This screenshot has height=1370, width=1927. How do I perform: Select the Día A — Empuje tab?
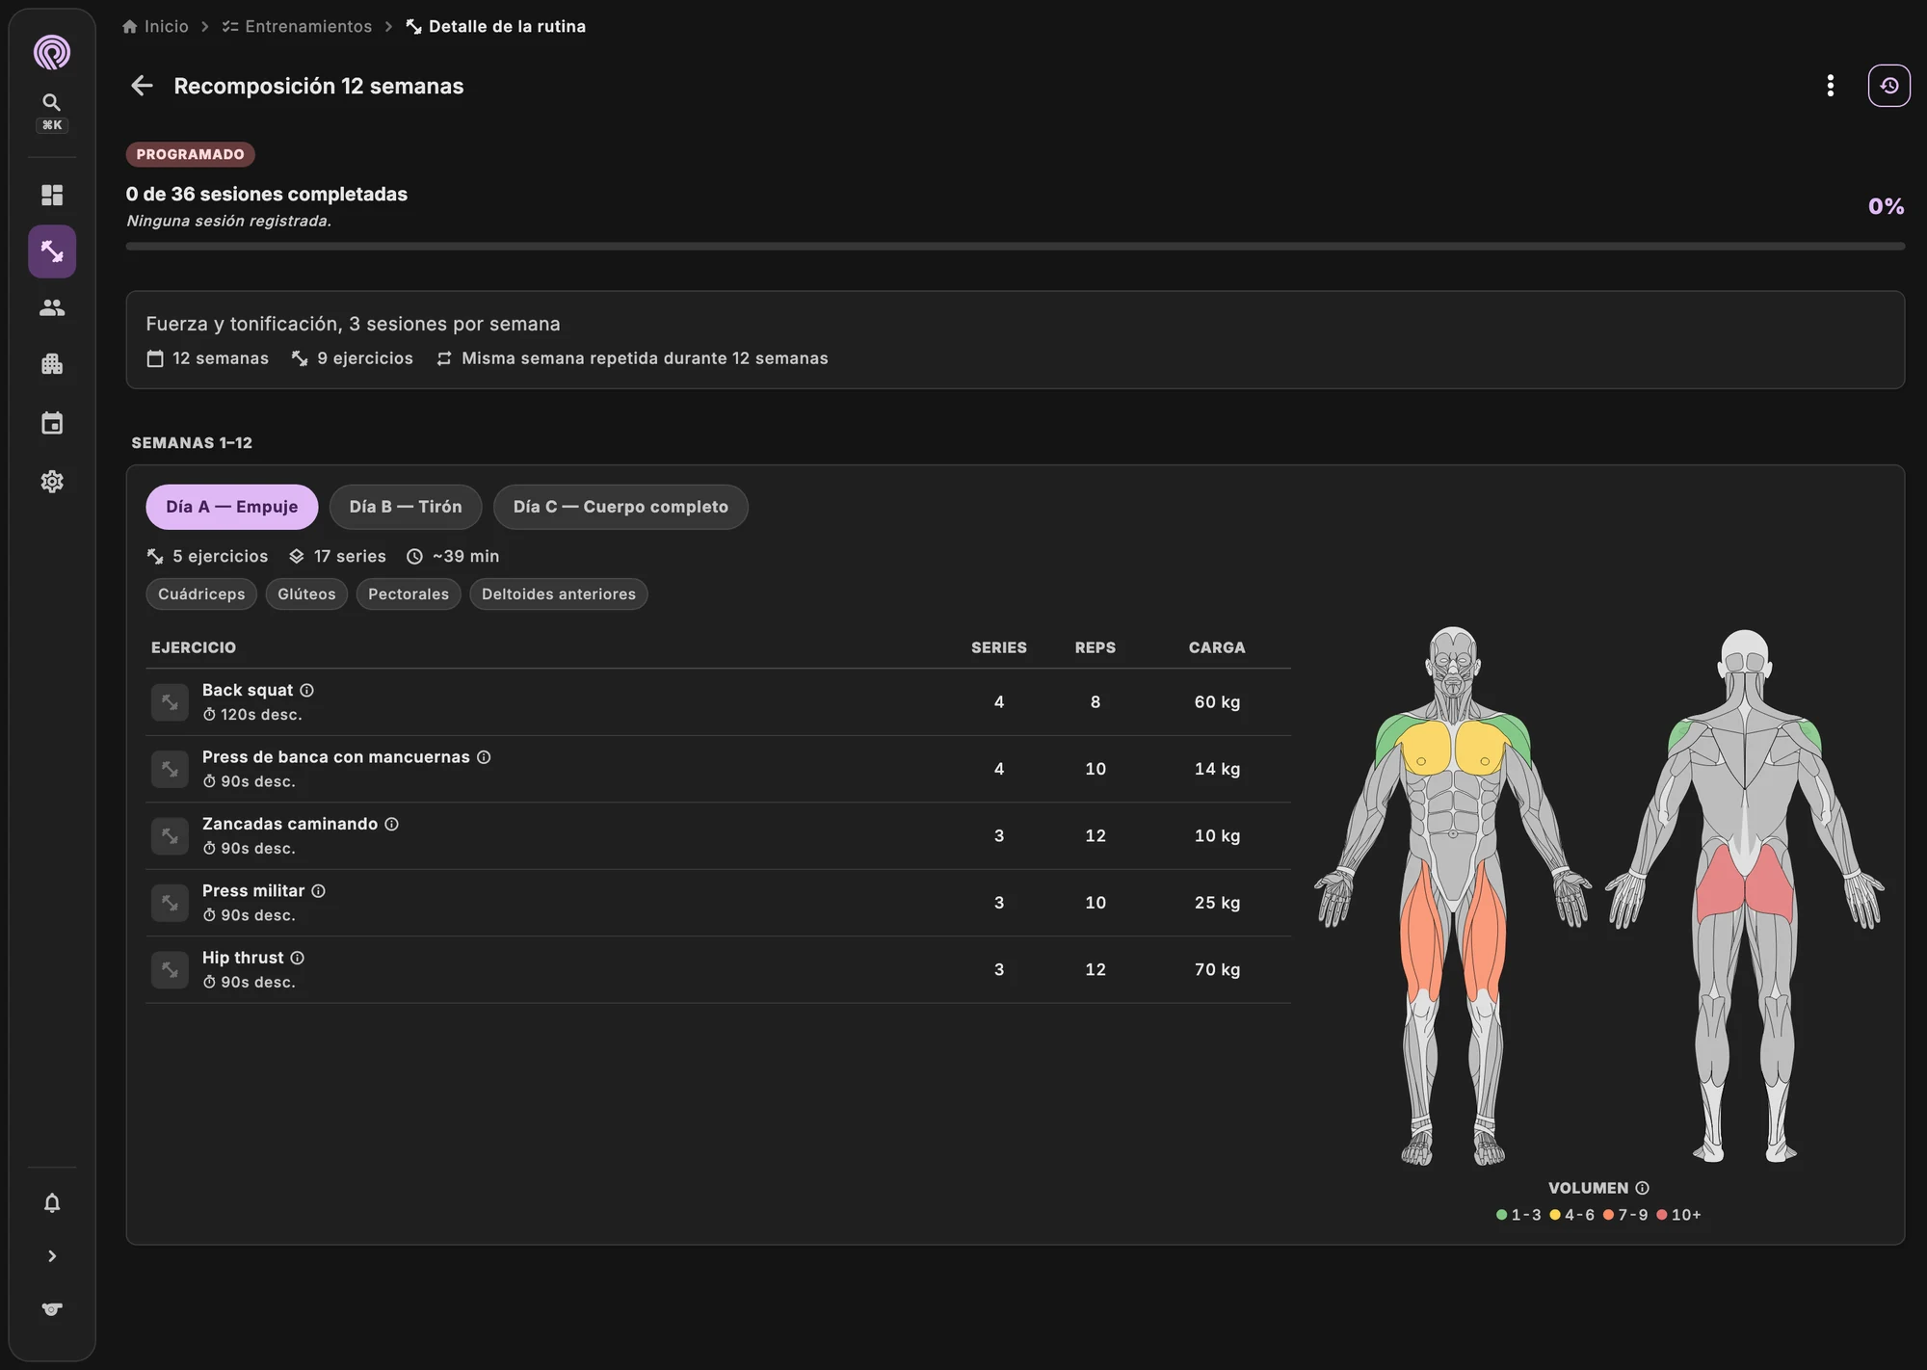[231, 507]
